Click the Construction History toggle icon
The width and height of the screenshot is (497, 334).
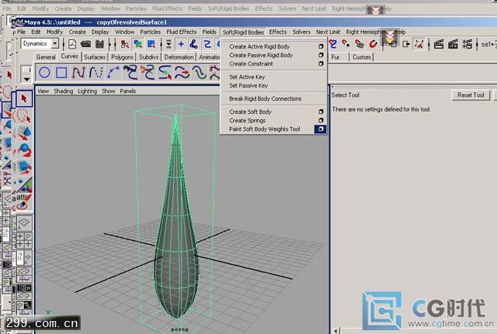[x=419, y=44]
